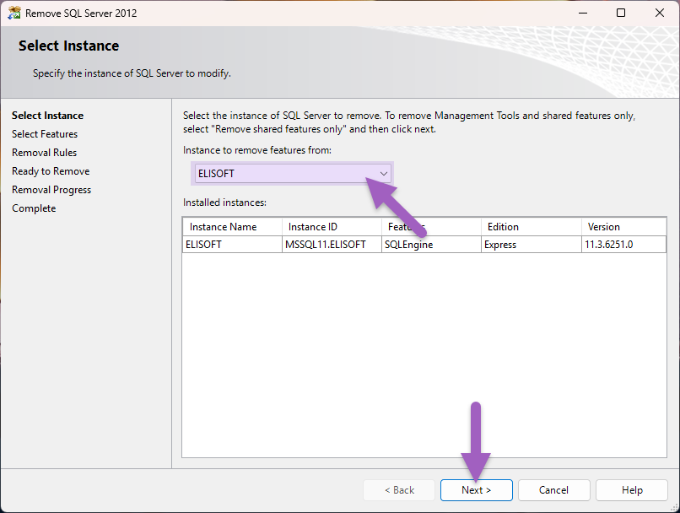Close the Remove SQL Server 2012 window
680x513 pixels.
point(660,13)
